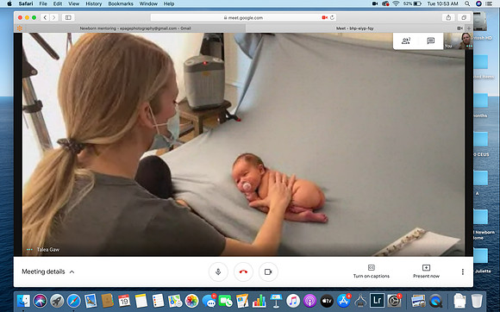500x312 pixels.
Task: Open QuickTime Player in the Dock
Action: (435, 301)
